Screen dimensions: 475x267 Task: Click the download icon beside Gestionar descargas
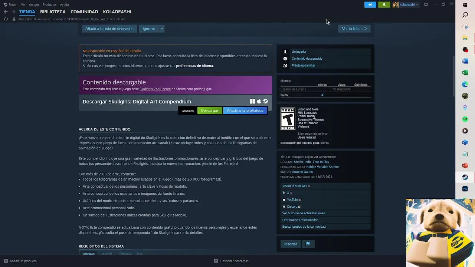(216, 261)
